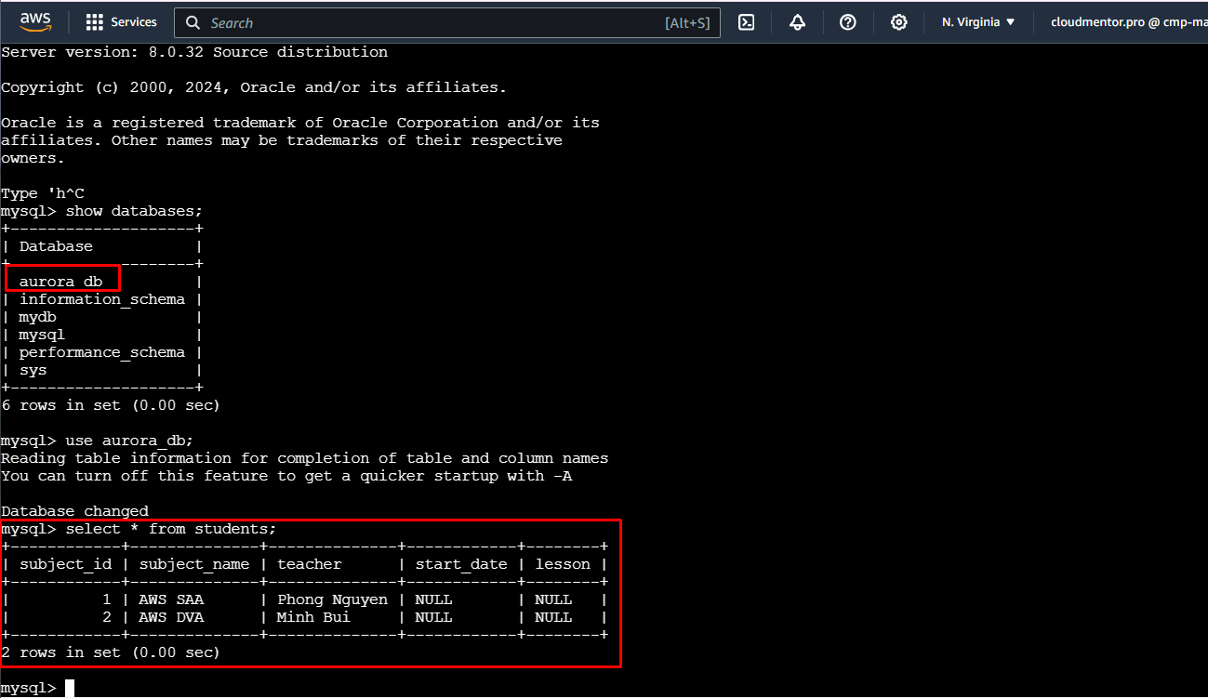Click information_schema in the database list
The width and height of the screenshot is (1208, 698).
point(101,299)
